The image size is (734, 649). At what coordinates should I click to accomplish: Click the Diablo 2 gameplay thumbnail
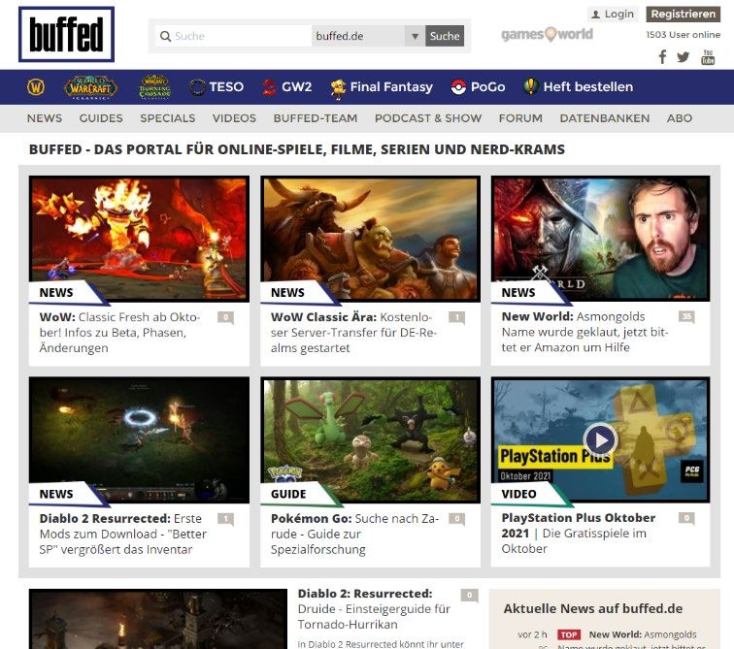pyautogui.click(x=139, y=440)
